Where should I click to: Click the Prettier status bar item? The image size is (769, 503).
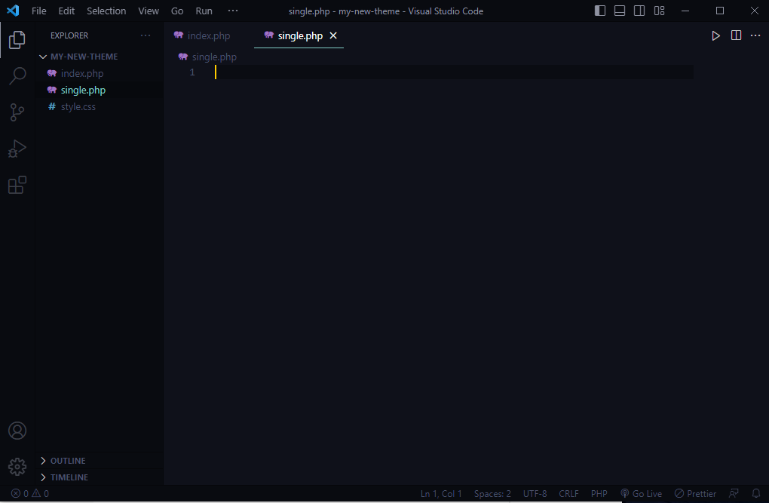[695, 494]
